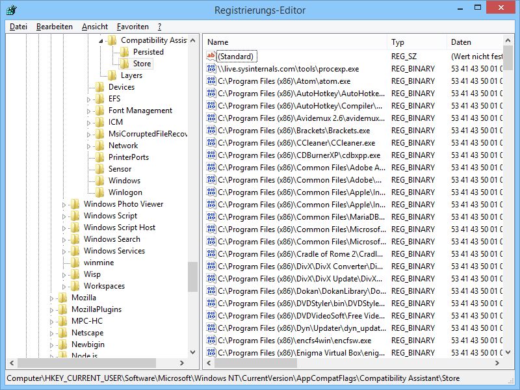Click the Store folder icon
Screen dimensions: 520x390
point(125,64)
